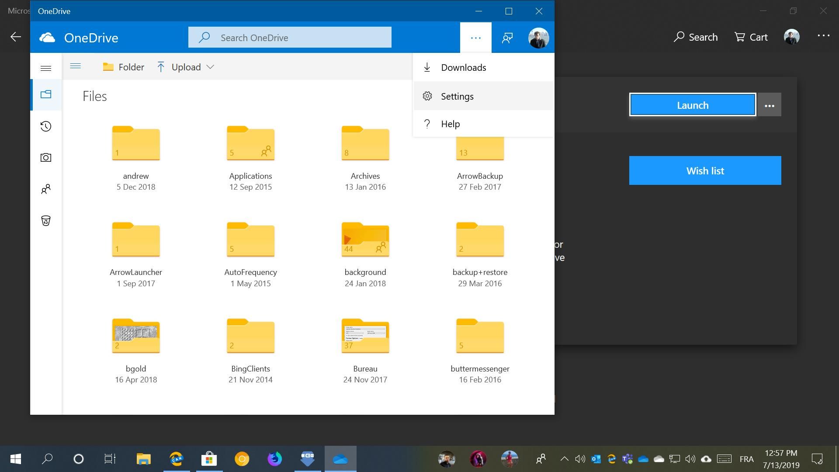Open the feedback icon in OneDrive title bar
This screenshot has width=839, height=472.
point(507,38)
